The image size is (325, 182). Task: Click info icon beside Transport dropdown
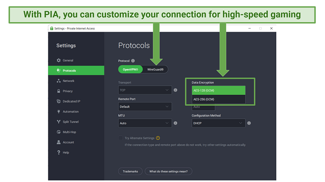coord(175,90)
